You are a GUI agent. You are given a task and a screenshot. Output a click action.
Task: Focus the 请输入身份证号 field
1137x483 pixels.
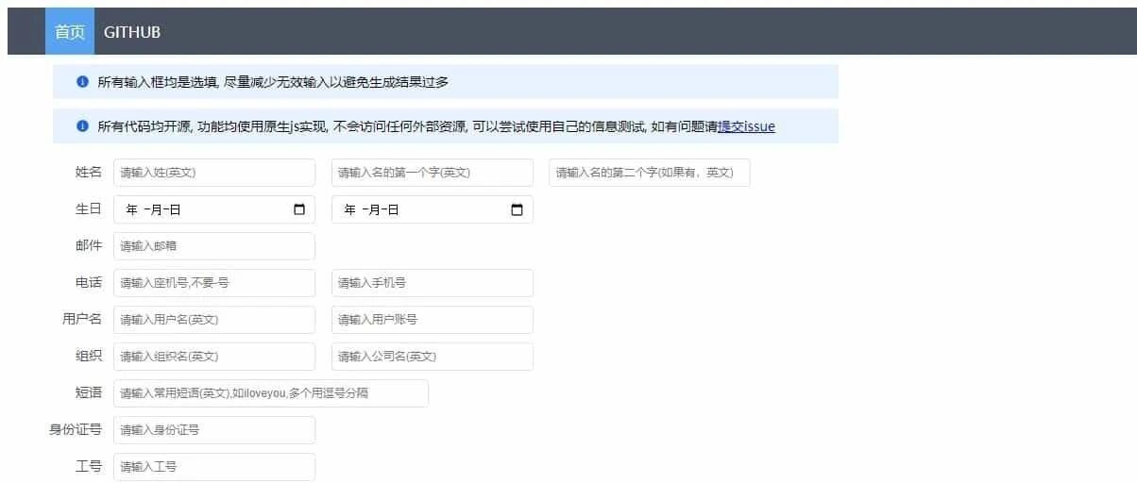point(214,430)
